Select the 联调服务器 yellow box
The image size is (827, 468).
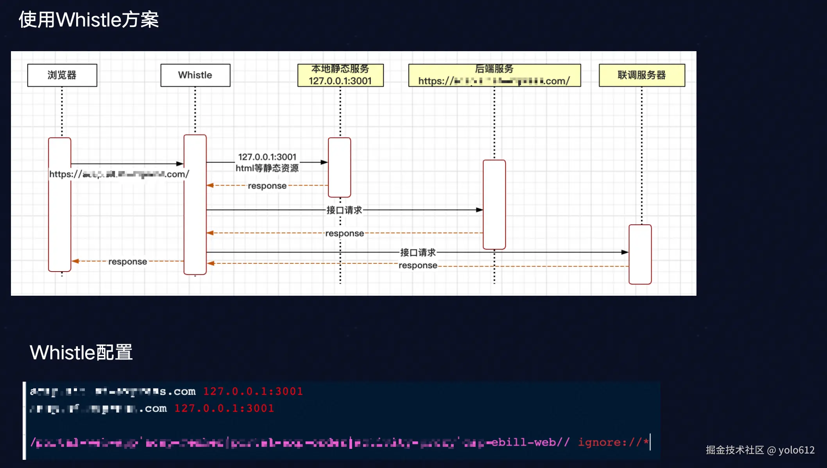[x=641, y=75]
